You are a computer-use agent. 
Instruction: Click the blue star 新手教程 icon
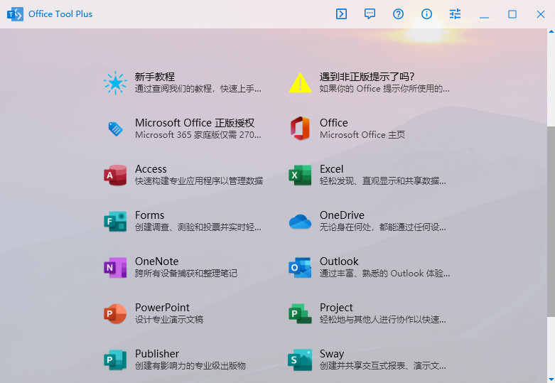(115, 83)
